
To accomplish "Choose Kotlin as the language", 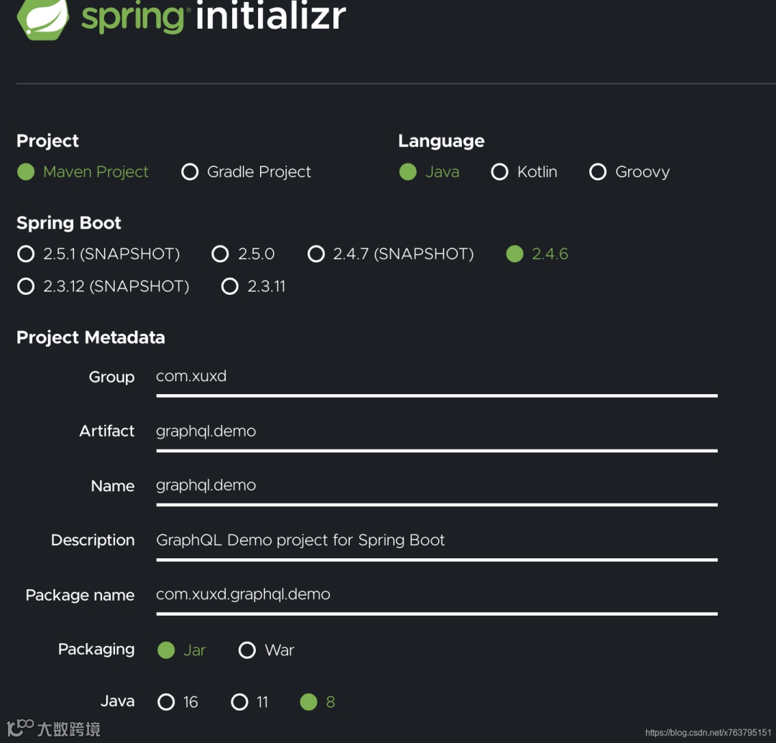I will (499, 172).
